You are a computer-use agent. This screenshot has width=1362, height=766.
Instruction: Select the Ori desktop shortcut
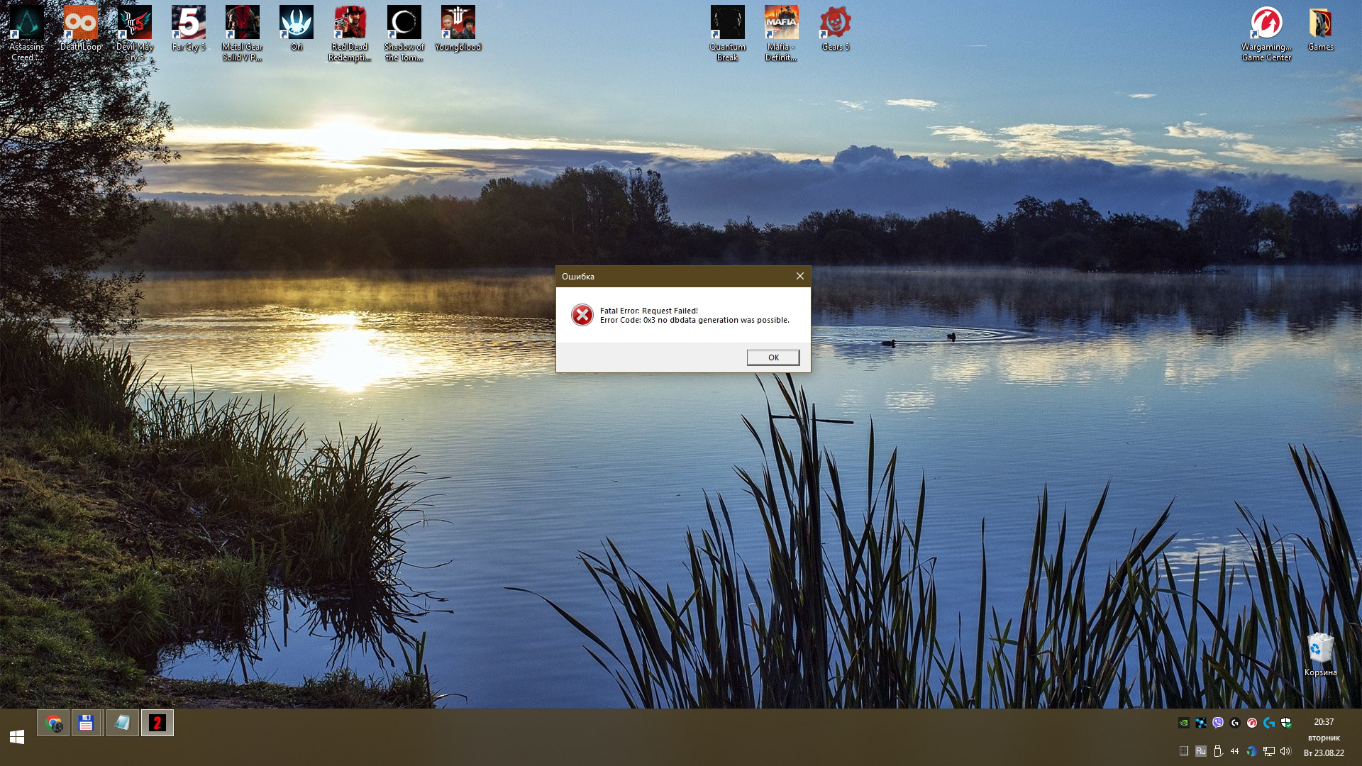click(x=296, y=28)
